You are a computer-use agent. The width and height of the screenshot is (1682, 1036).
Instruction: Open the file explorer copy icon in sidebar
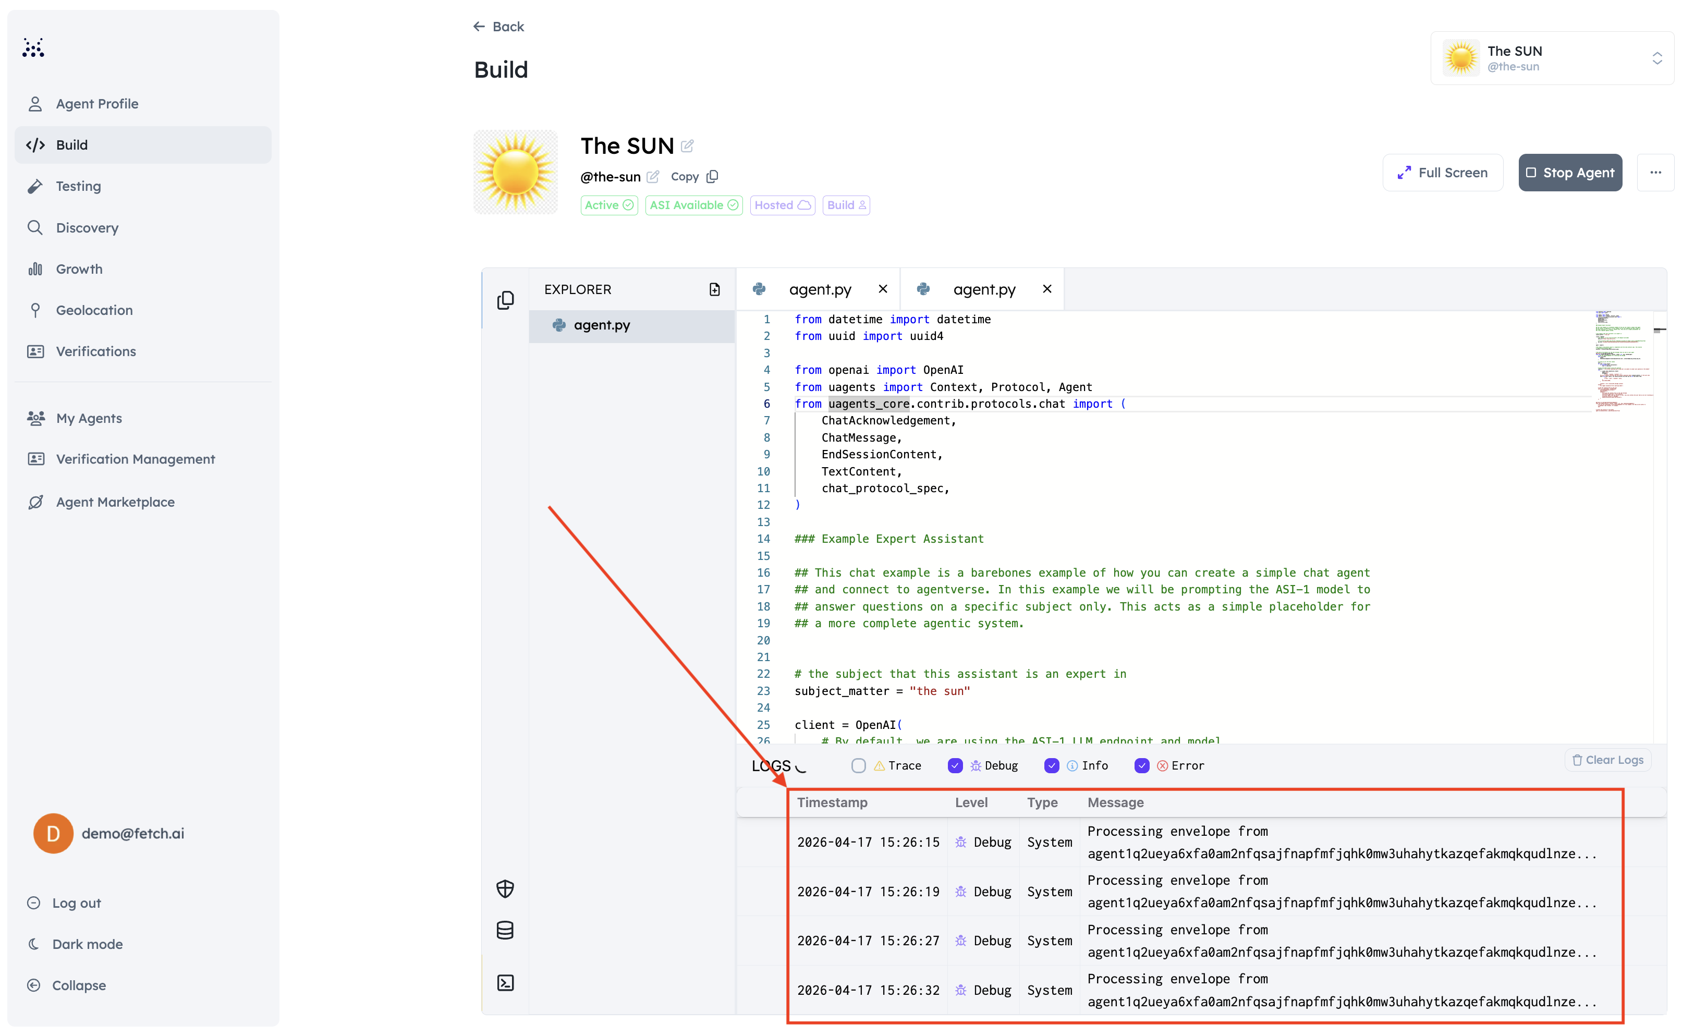coord(505,300)
